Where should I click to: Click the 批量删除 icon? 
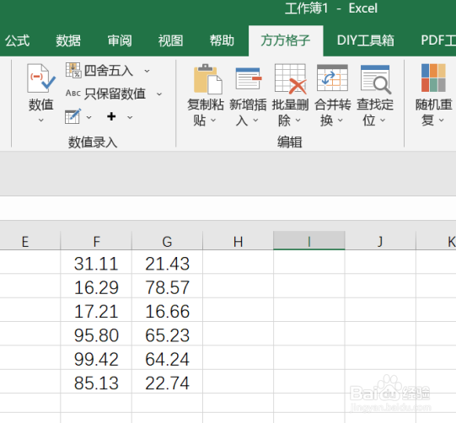click(x=291, y=79)
